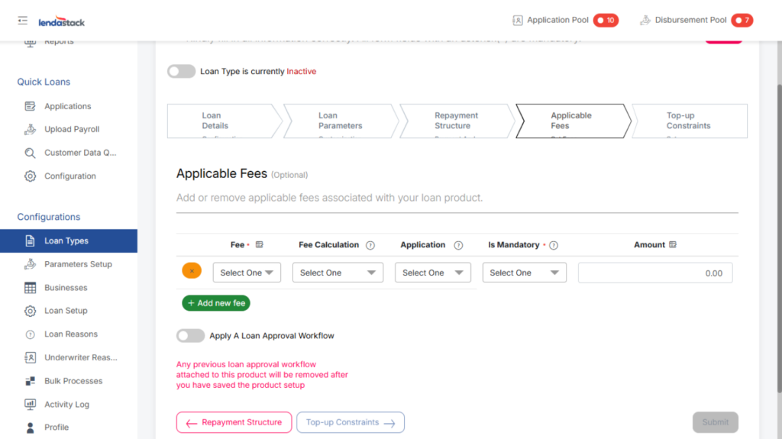Click the Is Mandatory help icon
The height and width of the screenshot is (439, 782).
click(554, 246)
